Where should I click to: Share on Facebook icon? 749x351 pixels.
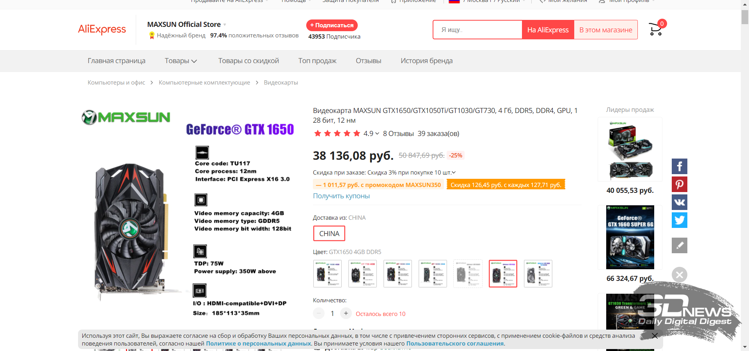click(x=679, y=166)
